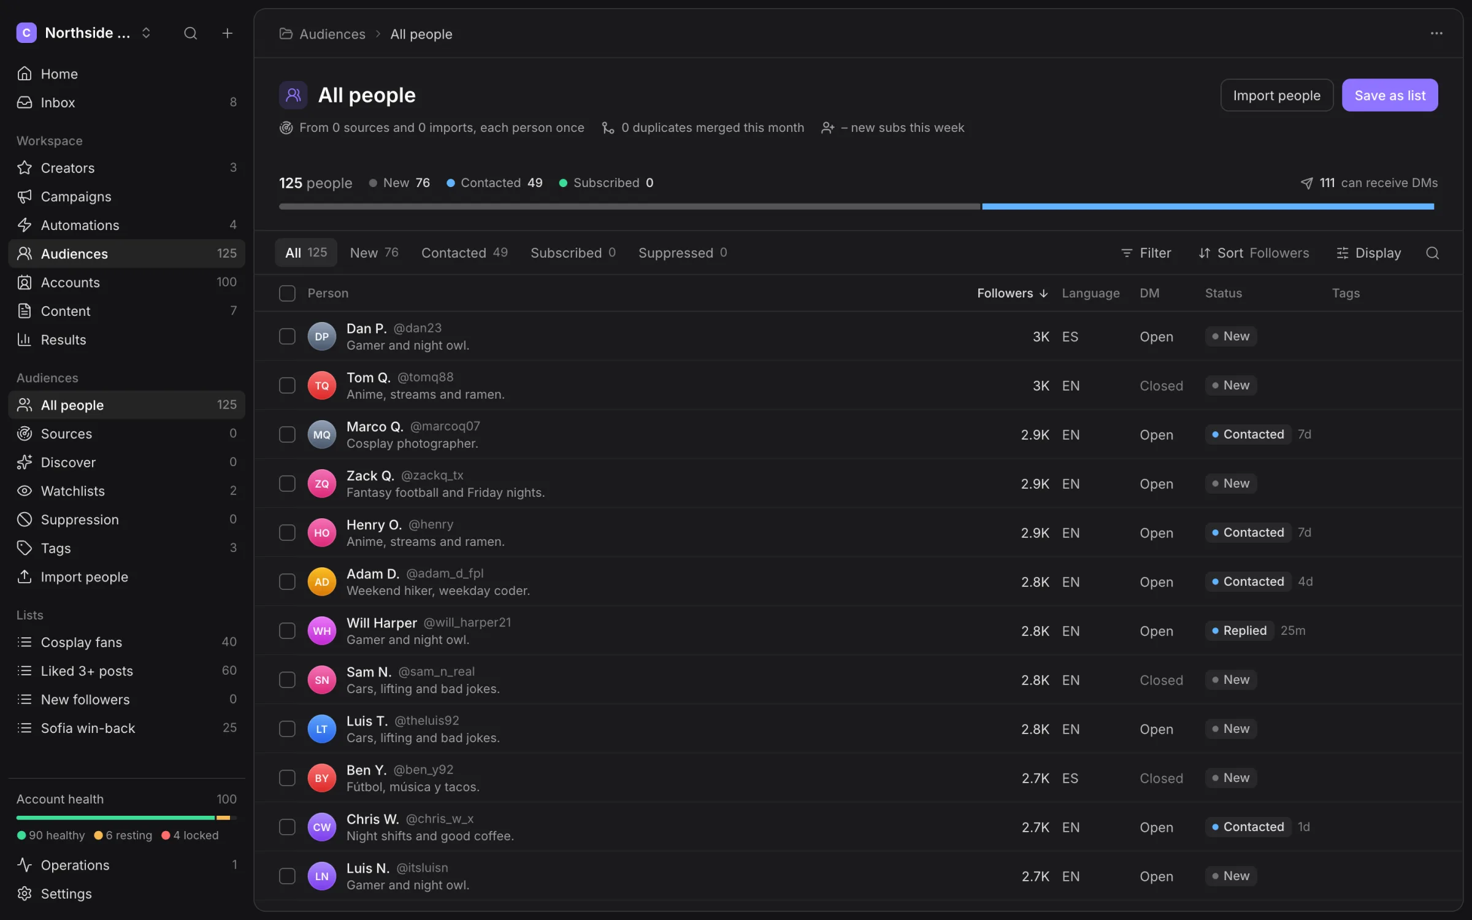
Task: Open the Cosplay fans list
Action: coord(126,642)
